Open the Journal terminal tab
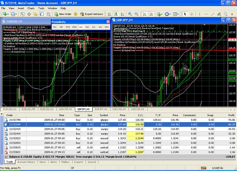 92,162
